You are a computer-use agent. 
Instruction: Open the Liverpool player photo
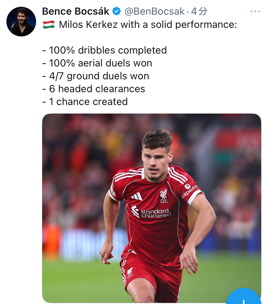click(152, 208)
